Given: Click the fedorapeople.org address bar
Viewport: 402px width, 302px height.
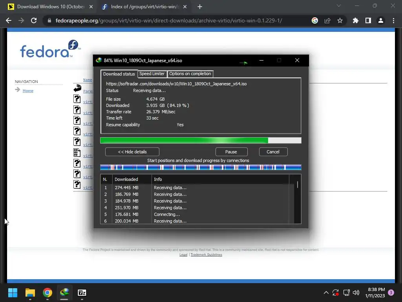Looking at the screenshot, I should point(169,20).
